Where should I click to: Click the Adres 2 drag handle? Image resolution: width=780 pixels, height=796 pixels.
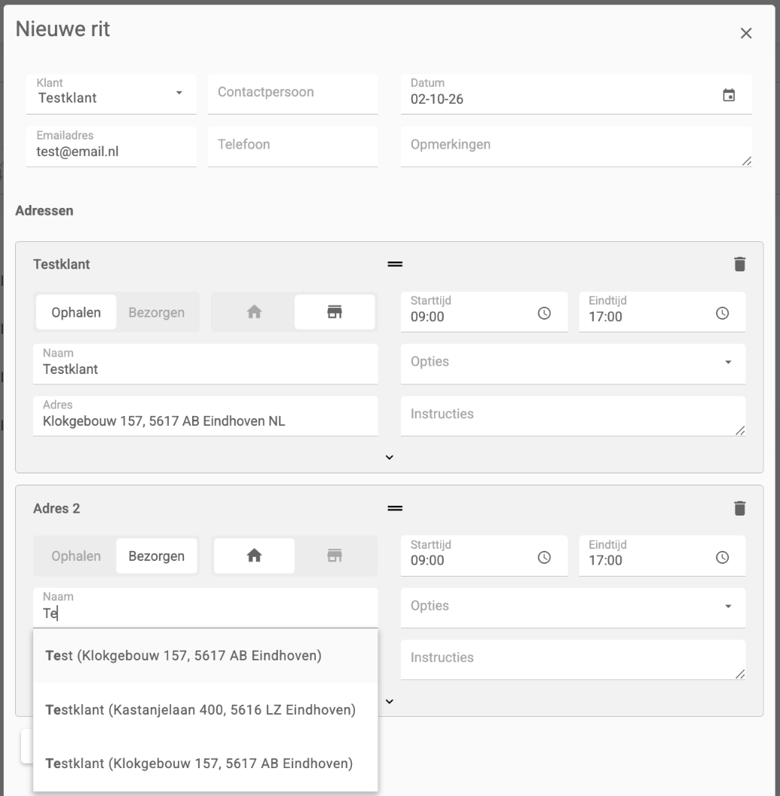[395, 508]
